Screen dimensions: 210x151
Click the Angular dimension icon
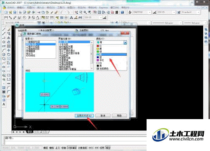[37, 18]
